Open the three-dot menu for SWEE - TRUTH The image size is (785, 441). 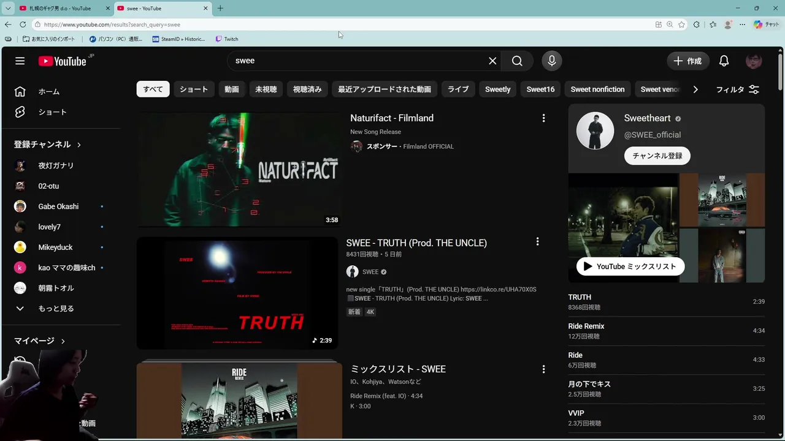[537, 242]
